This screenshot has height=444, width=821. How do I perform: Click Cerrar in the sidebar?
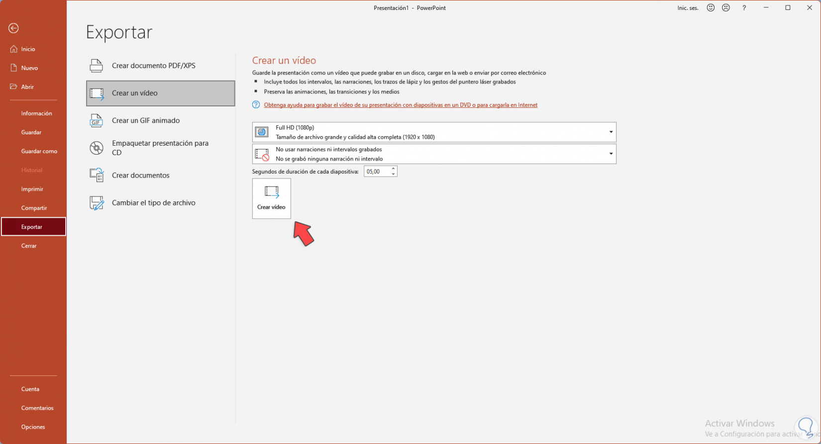pyautogui.click(x=33, y=246)
